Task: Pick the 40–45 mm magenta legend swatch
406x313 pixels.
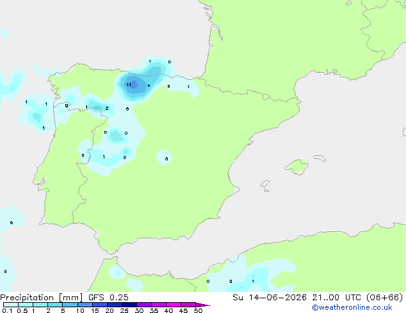Action: point(174,305)
